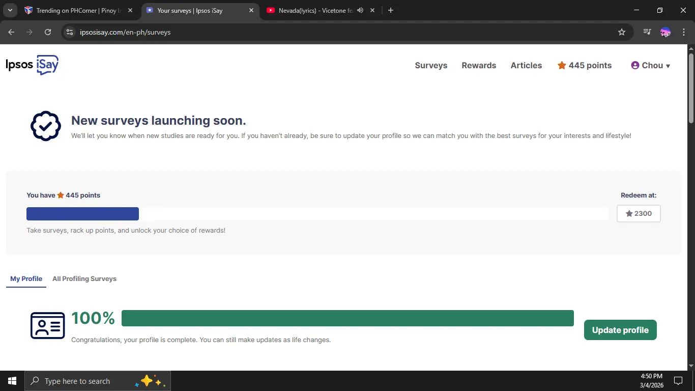Open the Chrome profile avatar
This screenshot has width=695, height=391.
tap(665, 32)
